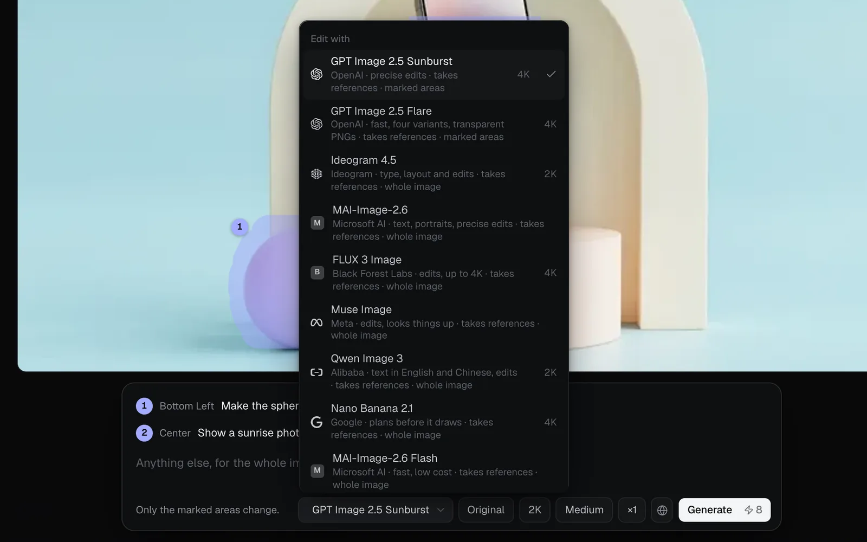The image size is (867, 542).
Task: Change the 2K resolution setting
Action: pos(535,510)
